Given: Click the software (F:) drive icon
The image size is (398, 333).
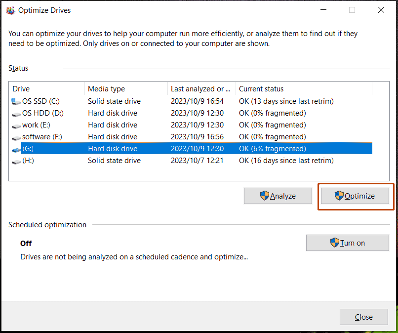Looking at the screenshot, I should point(16,138).
